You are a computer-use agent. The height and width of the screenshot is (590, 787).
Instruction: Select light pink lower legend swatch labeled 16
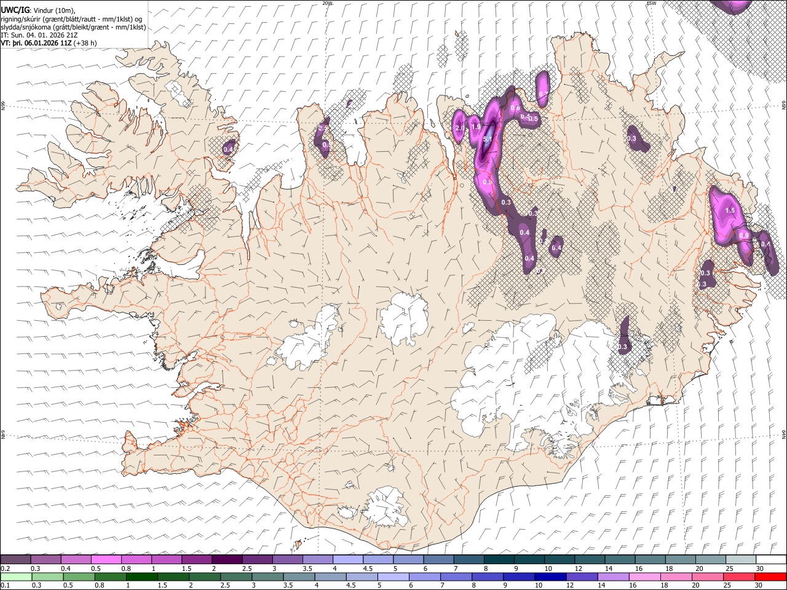coord(644,576)
